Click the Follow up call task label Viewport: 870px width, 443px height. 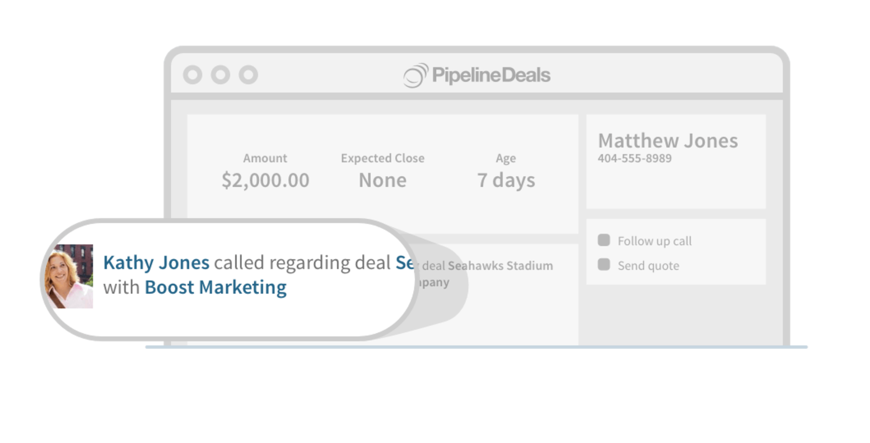click(654, 241)
